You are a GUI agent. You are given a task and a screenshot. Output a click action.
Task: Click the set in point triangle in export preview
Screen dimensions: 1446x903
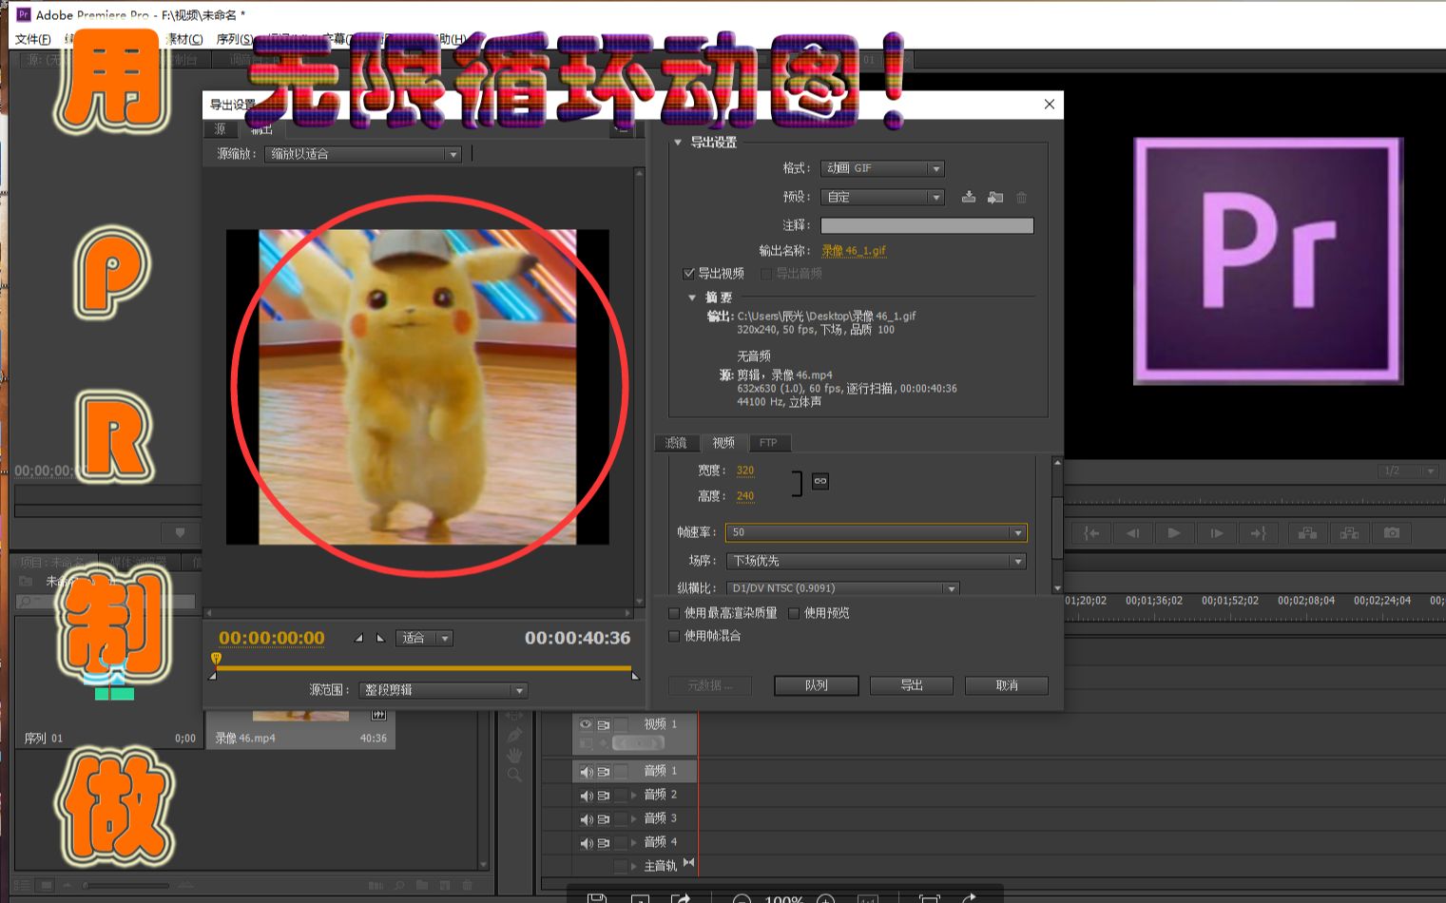click(358, 638)
